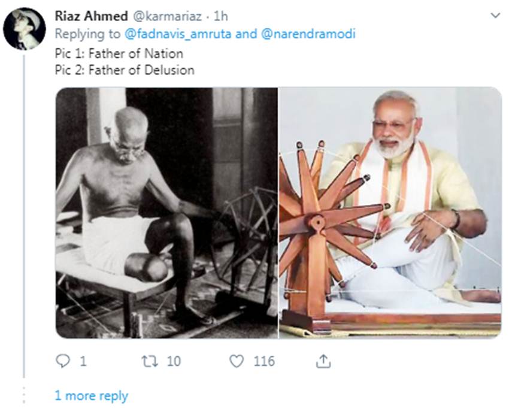This screenshot has width=509, height=408.
Task: Click the share upload icon
Action: tap(323, 361)
